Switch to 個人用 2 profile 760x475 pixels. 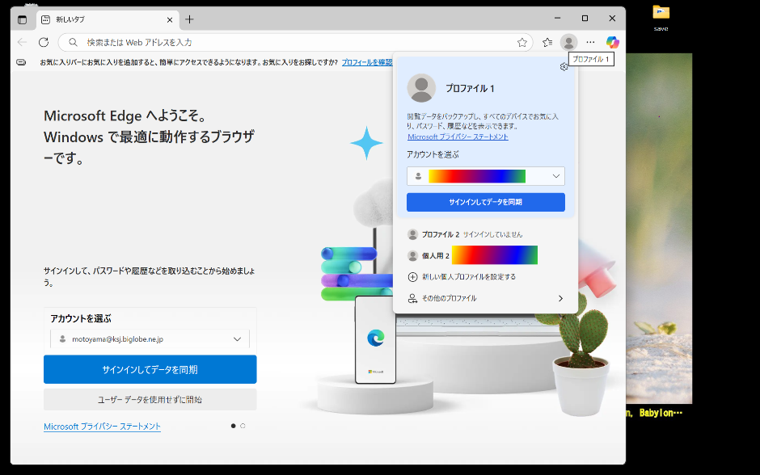(486, 255)
